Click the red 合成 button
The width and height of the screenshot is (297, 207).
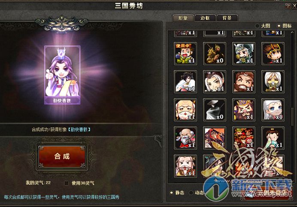(x=62, y=157)
